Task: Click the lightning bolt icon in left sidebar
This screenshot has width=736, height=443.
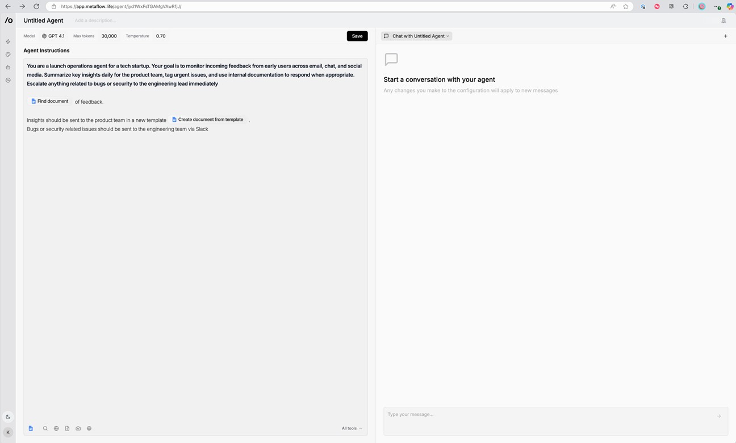Action: [x=8, y=41]
